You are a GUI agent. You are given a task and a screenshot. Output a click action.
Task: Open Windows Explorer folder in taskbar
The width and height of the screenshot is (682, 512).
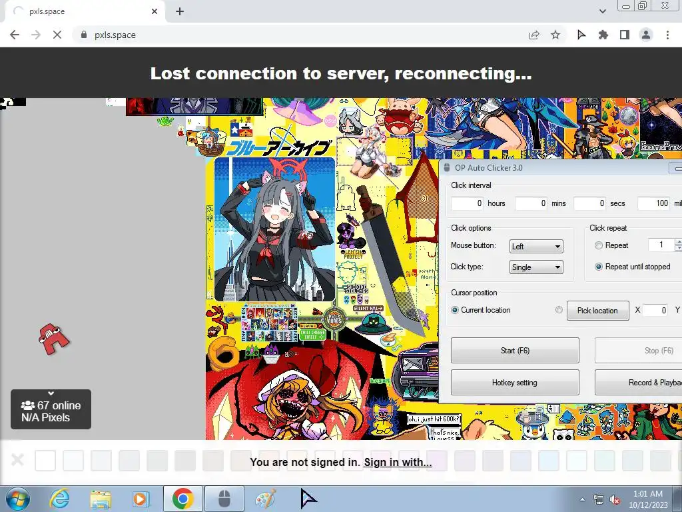click(101, 499)
